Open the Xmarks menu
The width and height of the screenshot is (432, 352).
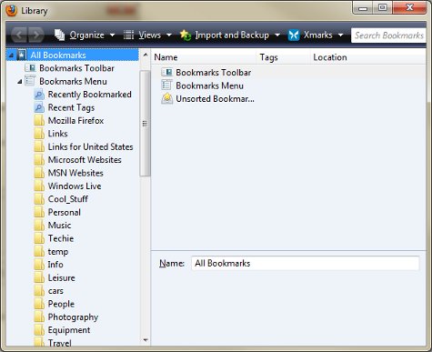coord(316,35)
